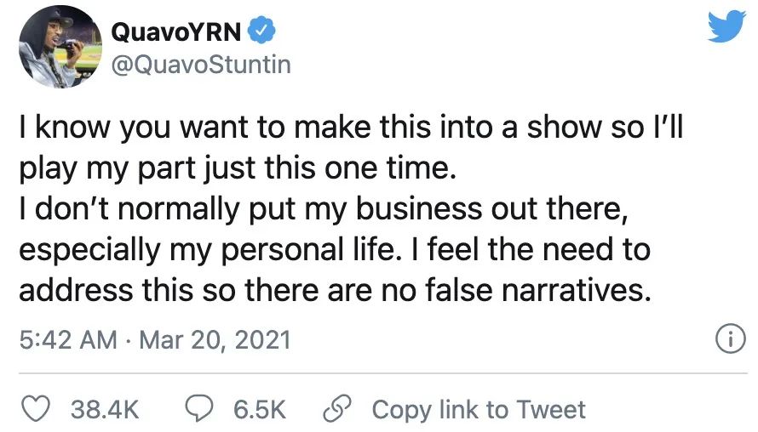Click the chain link icon
The width and height of the screenshot is (758, 432).
coord(337,409)
